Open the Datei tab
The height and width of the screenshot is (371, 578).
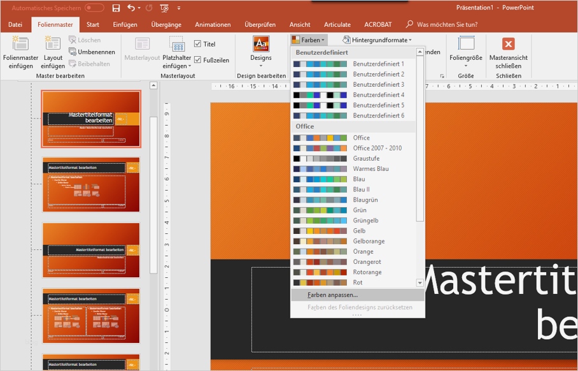click(x=15, y=25)
